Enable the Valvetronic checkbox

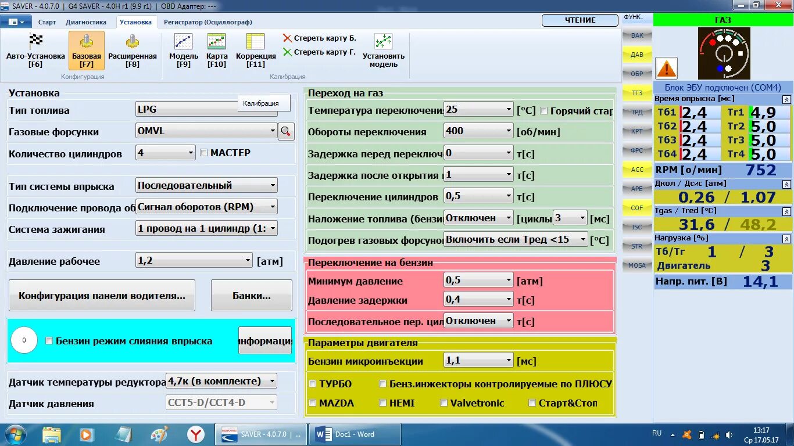444,403
